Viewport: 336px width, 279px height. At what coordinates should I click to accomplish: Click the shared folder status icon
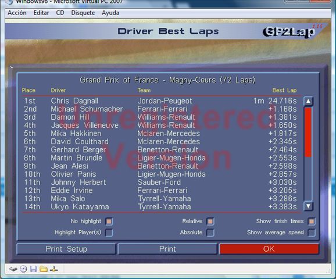[44, 269]
